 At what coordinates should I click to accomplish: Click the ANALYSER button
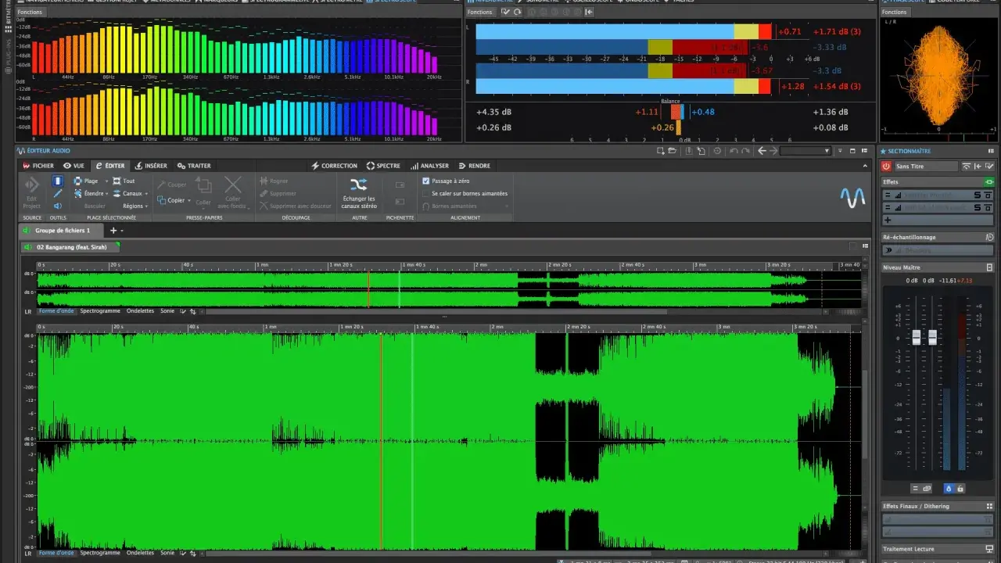tap(429, 166)
